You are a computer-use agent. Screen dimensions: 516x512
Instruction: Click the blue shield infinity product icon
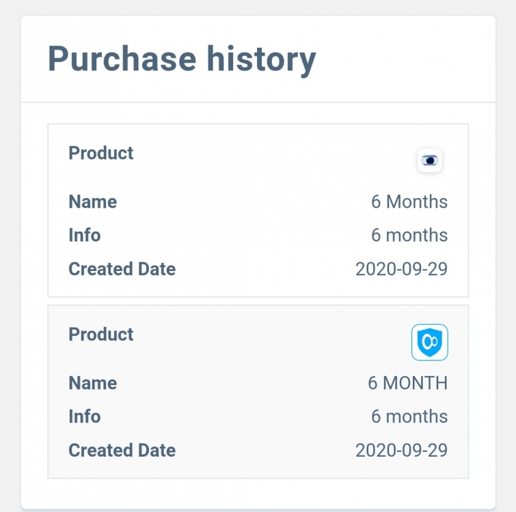[x=429, y=343]
